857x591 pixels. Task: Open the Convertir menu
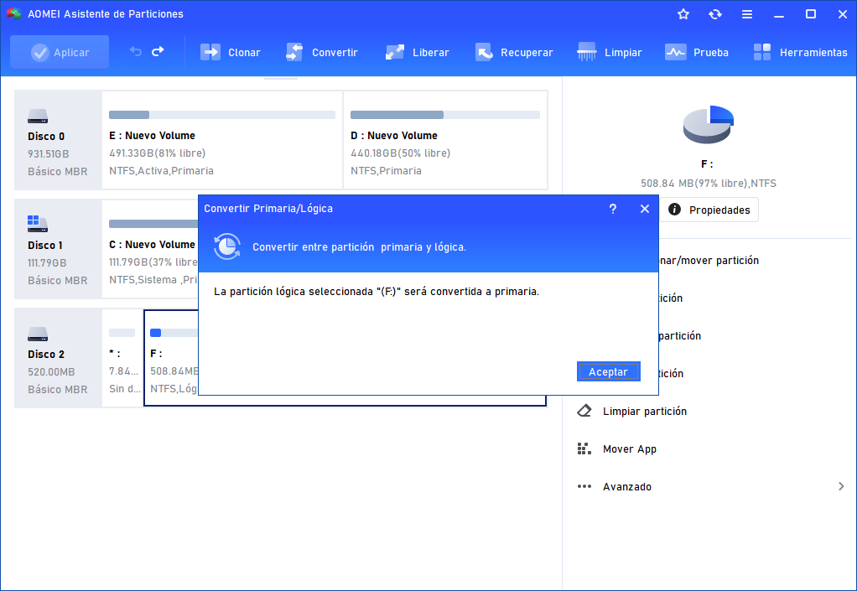[322, 53]
